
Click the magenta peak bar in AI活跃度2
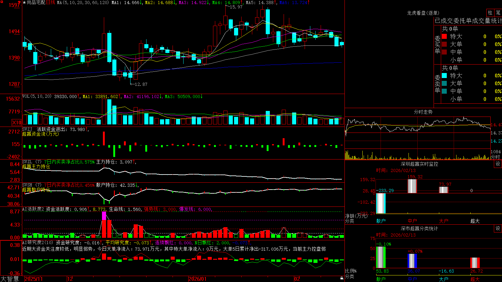(x=104, y=216)
